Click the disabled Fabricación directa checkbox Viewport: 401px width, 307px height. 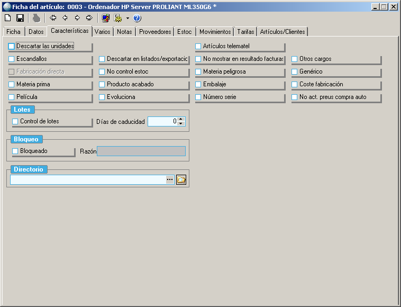11,71
